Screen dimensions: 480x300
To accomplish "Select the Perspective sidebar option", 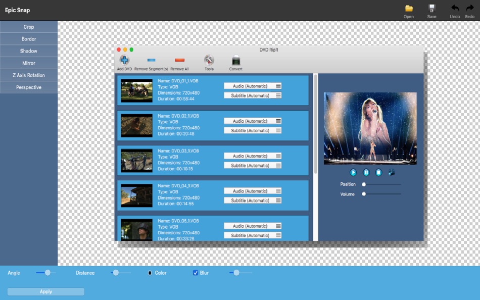I will 29,87.
